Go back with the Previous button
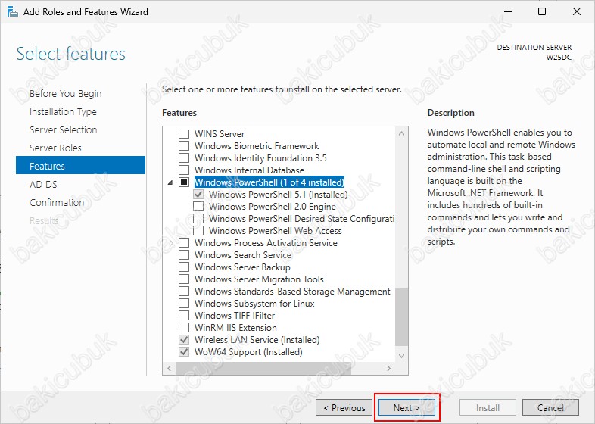 point(344,407)
